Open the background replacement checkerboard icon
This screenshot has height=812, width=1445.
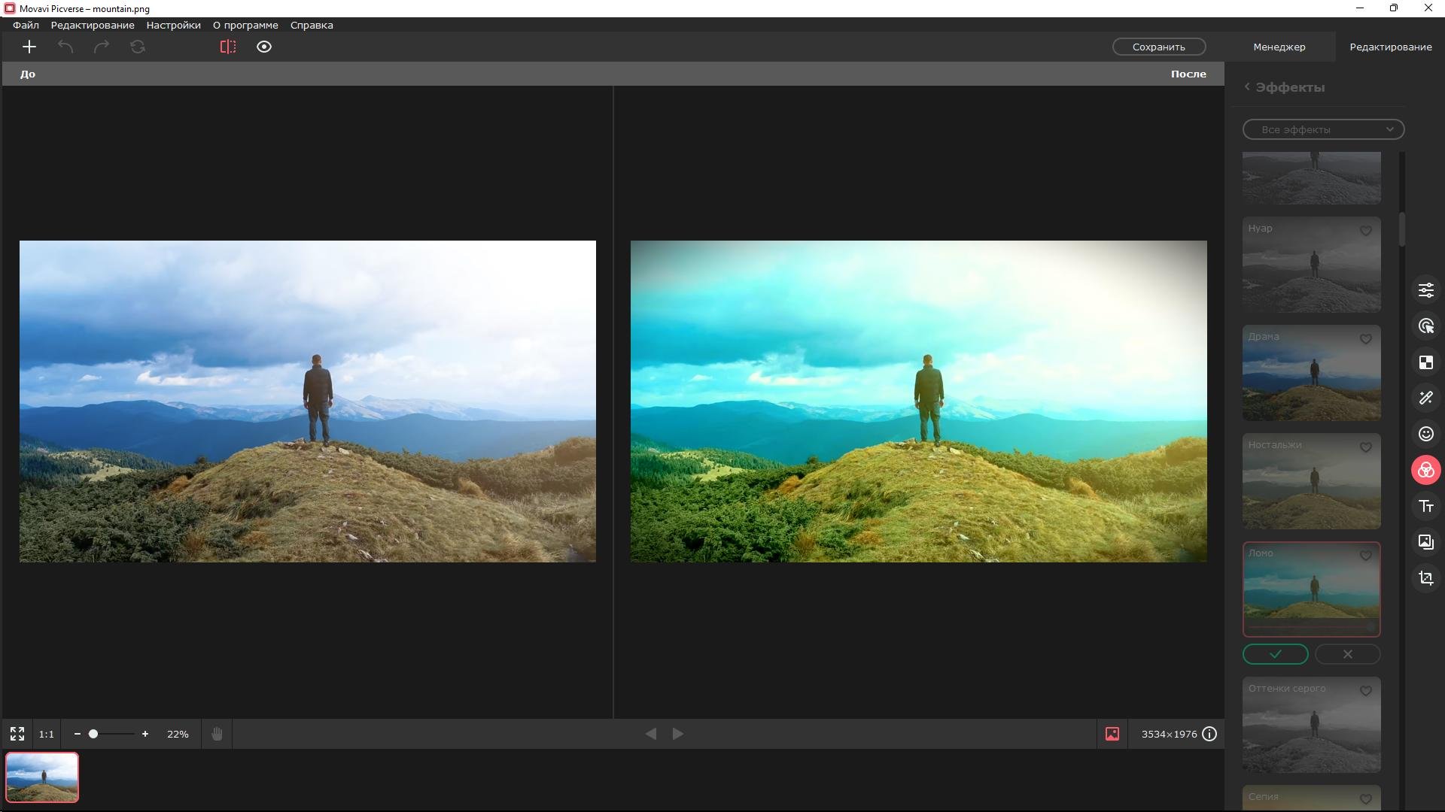(1425, 362)
